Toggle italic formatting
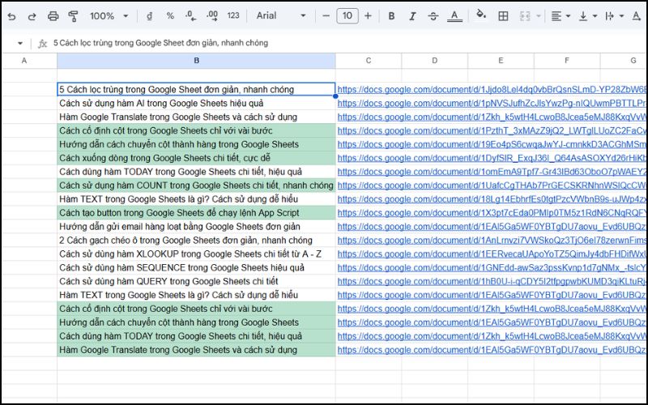The width and height of the screenshot is (648, 405). click(412, 16)
